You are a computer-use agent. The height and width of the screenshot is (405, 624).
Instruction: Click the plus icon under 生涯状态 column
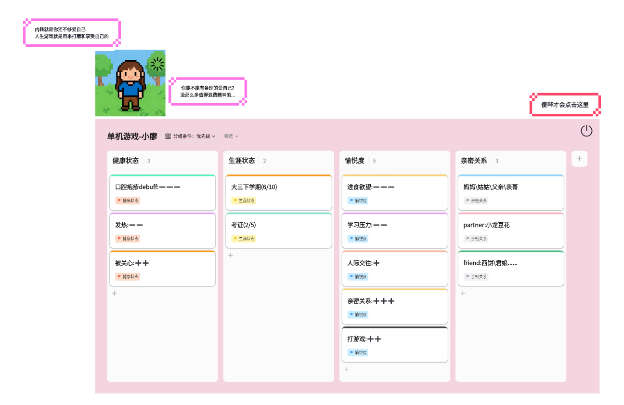point(230,255)
